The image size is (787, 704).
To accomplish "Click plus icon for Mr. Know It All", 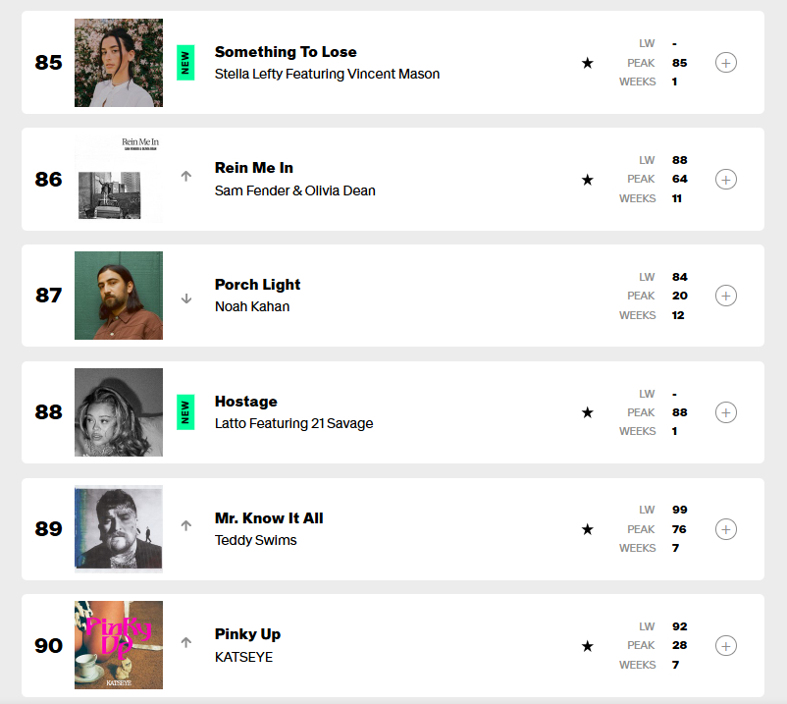I will (x=726, y=529).
